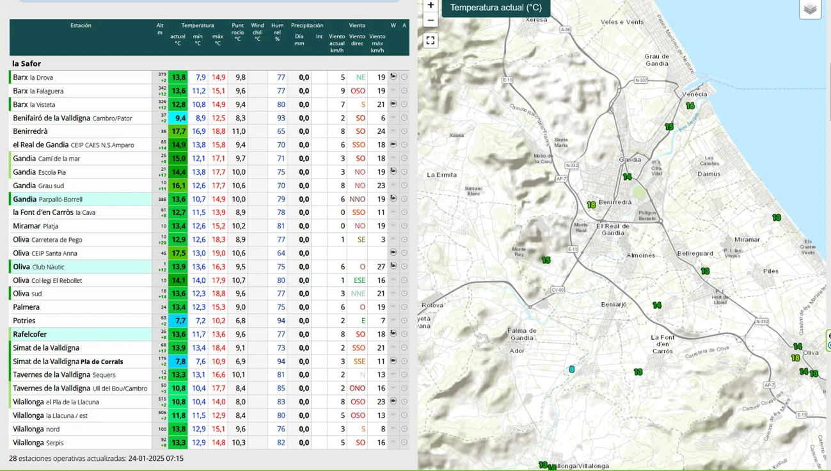Open history clock for Oliva sud

tap(404, 293)
